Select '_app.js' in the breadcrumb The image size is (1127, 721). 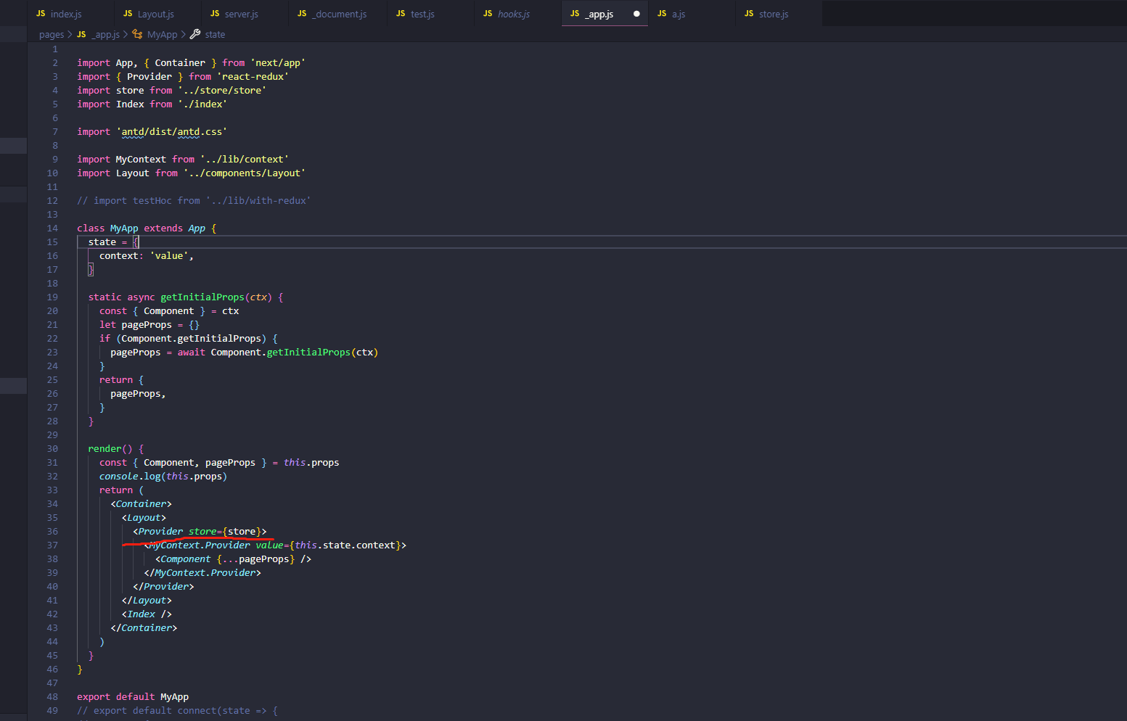pyautogui.click(x=105, y=35)
